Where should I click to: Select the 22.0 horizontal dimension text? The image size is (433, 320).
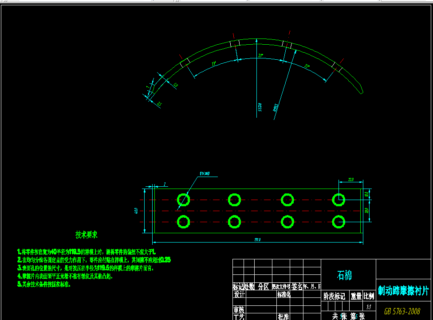[x=351, y=180]
